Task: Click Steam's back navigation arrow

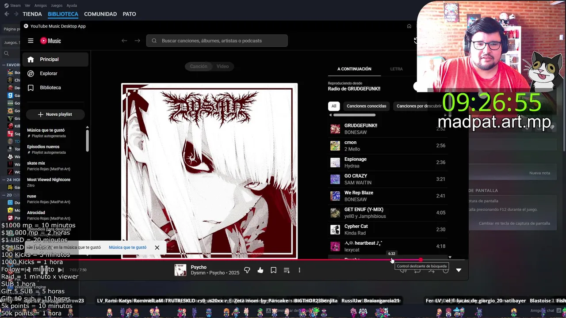Action: click(x=7, y=14)
